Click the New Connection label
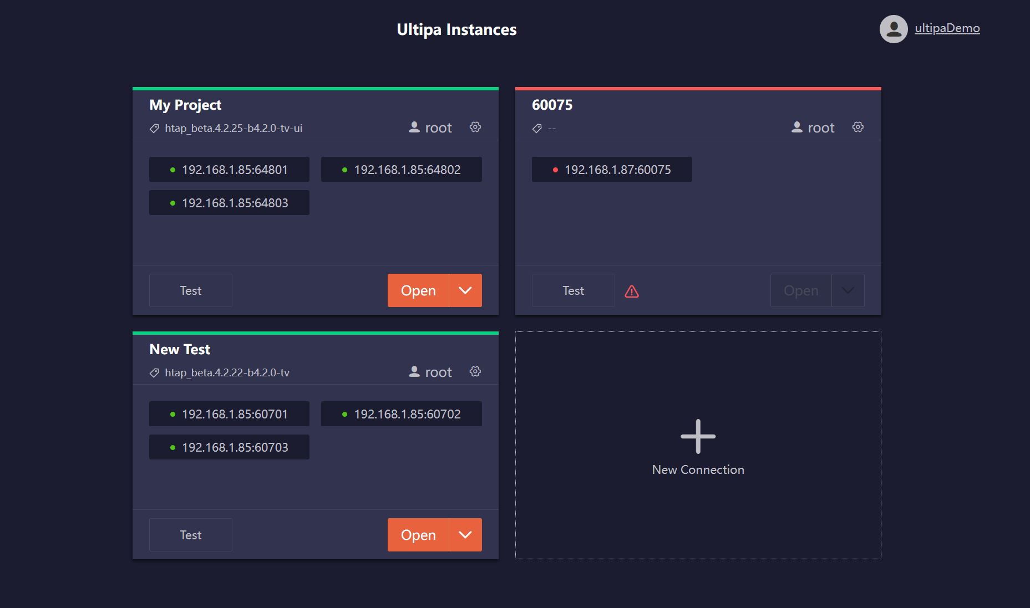1030x608 pixels. tap(698, 469)
